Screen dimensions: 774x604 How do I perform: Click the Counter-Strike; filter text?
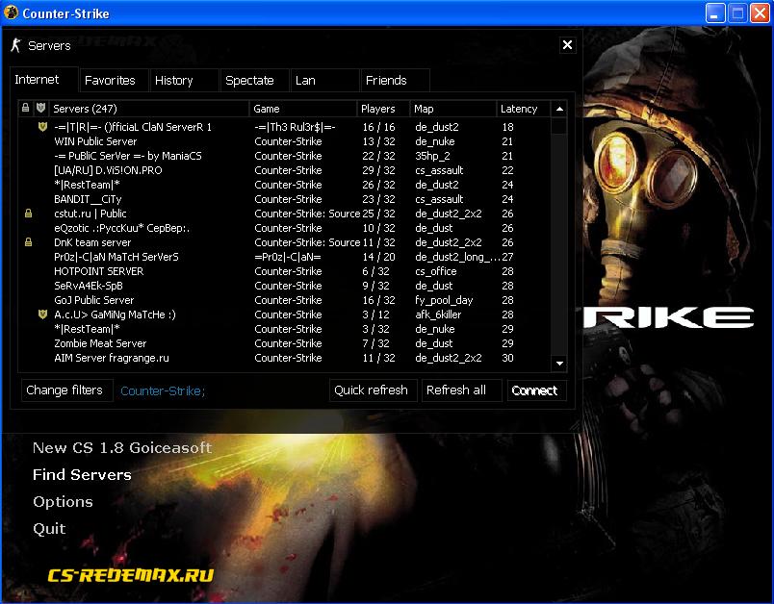tap(163, 391)
